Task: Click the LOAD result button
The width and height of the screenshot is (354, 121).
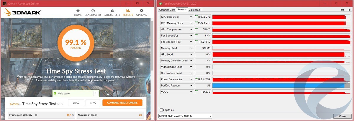Action: [x=76, y=103]
